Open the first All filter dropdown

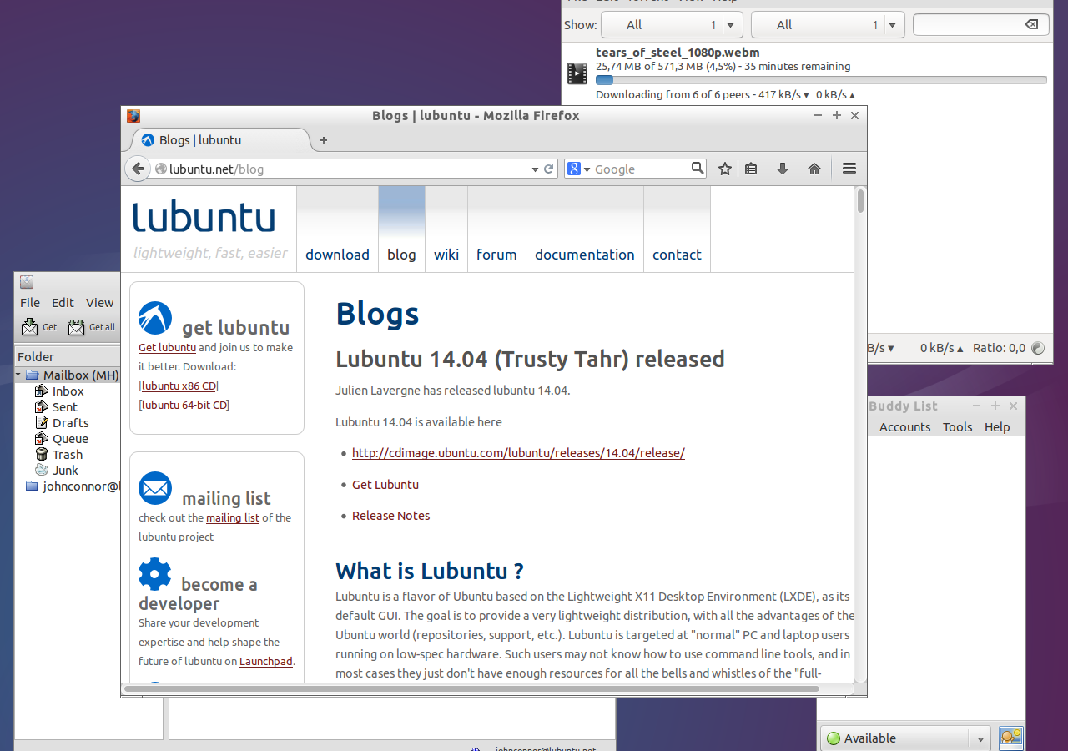672,25
